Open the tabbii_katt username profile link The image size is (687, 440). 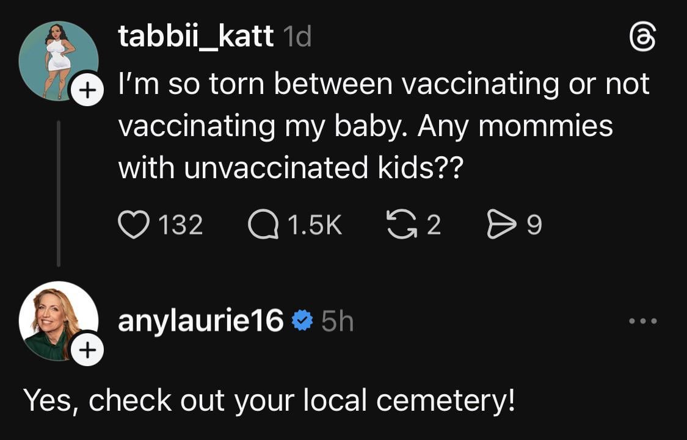coord(195,38)
